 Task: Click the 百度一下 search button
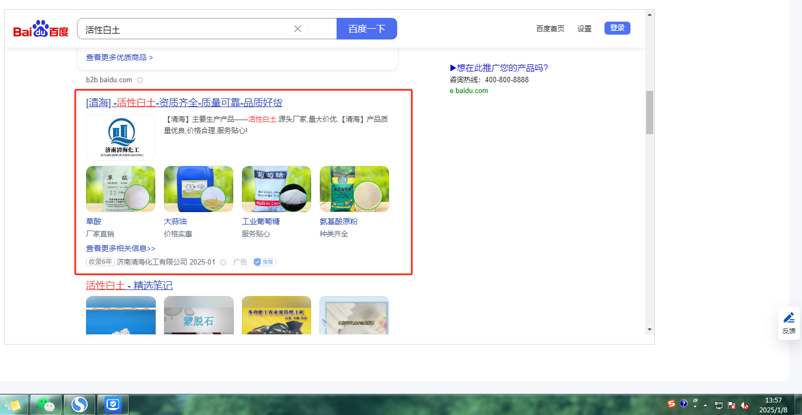367,29
